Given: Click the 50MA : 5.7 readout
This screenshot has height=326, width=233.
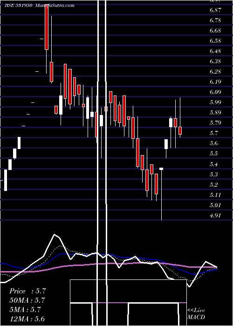Looking at the screenshot, I should (27, 300).
